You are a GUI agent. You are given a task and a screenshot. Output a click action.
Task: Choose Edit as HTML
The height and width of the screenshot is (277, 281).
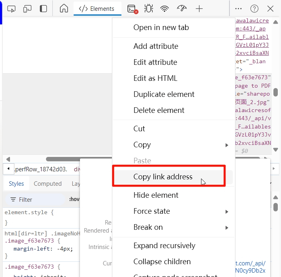coord(173,78)
